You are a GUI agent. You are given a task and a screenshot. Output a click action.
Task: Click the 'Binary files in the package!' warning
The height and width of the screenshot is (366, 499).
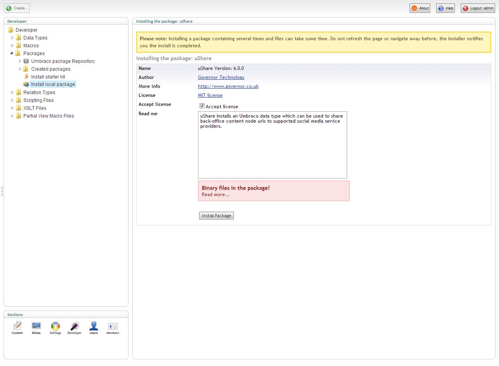(x=235, y=188)
